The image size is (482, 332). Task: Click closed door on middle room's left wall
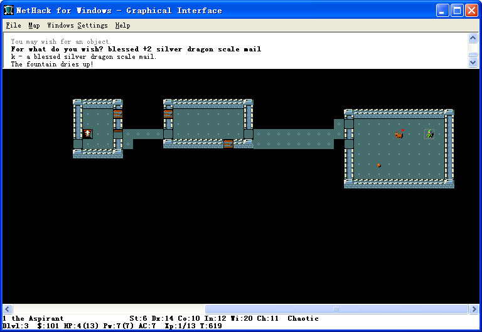168,114
